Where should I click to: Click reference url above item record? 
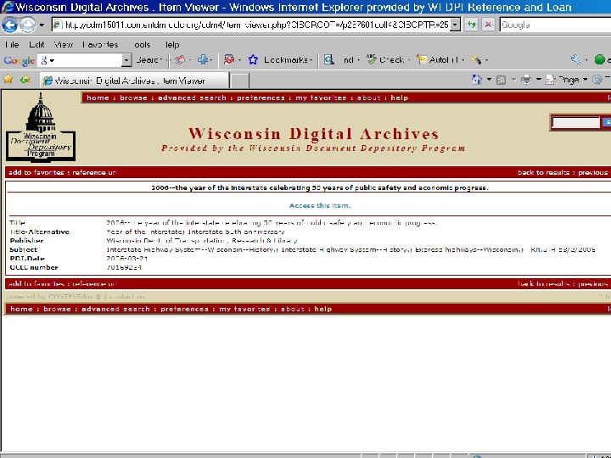(94, 172)
